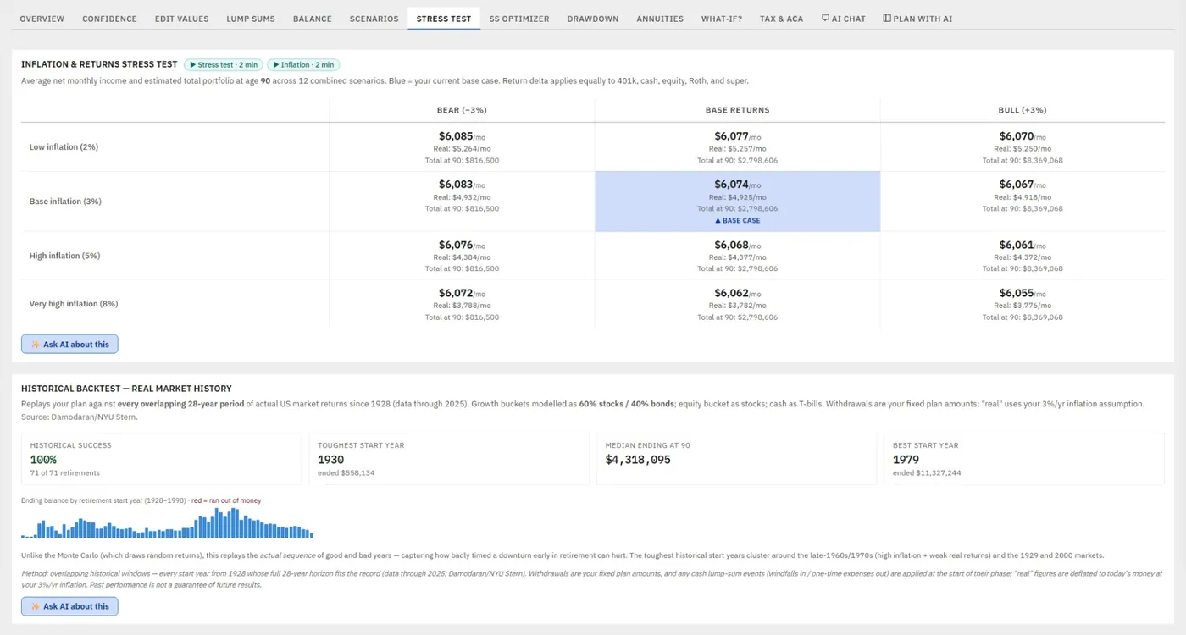Viewport: 1186px width, 635px height.
Task: Open the Tax & ACA tab
Action: pos(781,19)
